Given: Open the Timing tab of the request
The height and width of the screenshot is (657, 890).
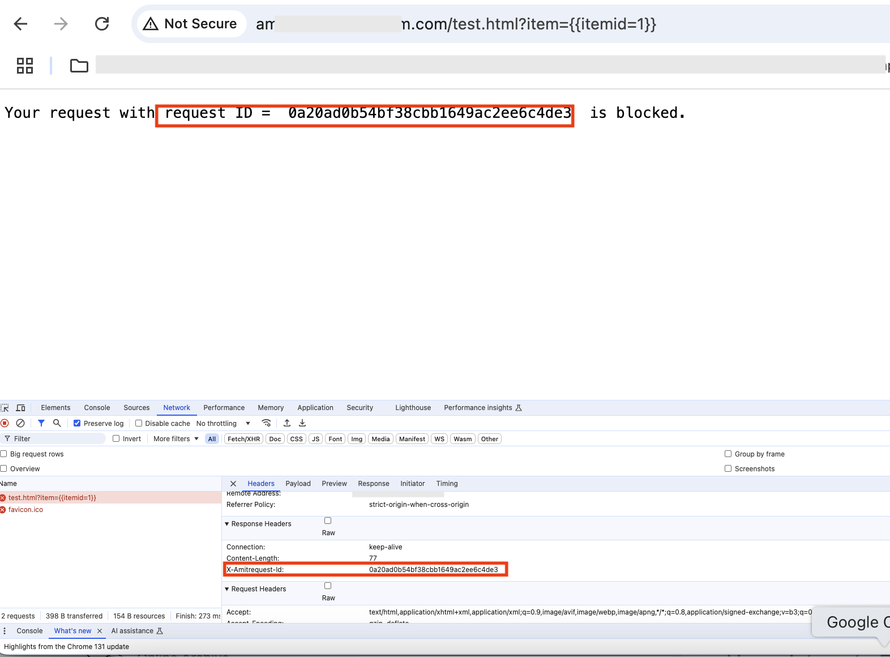Looking at the screenshot, I should 447,484.
